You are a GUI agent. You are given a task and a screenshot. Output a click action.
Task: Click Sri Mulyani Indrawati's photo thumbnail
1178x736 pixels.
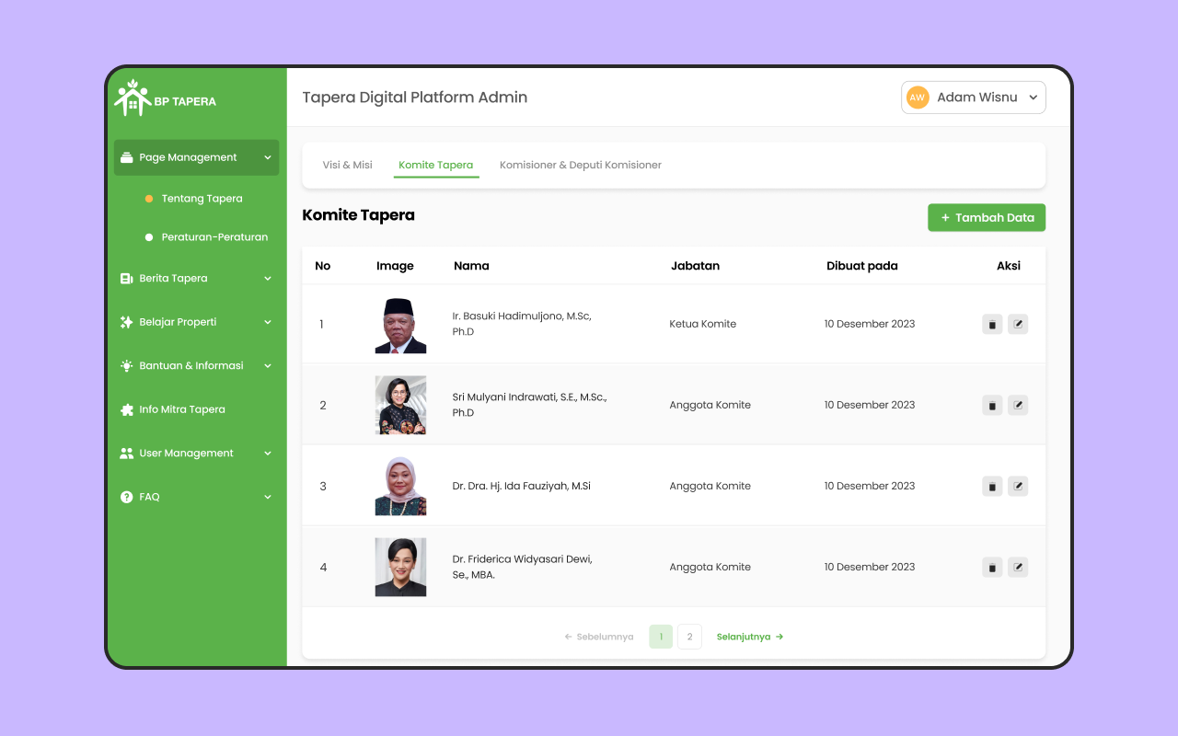point(400,406)
